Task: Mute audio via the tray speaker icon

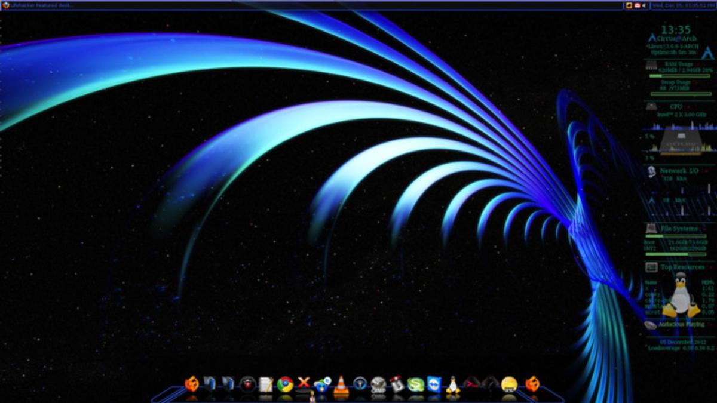Action: pos(644,5)
